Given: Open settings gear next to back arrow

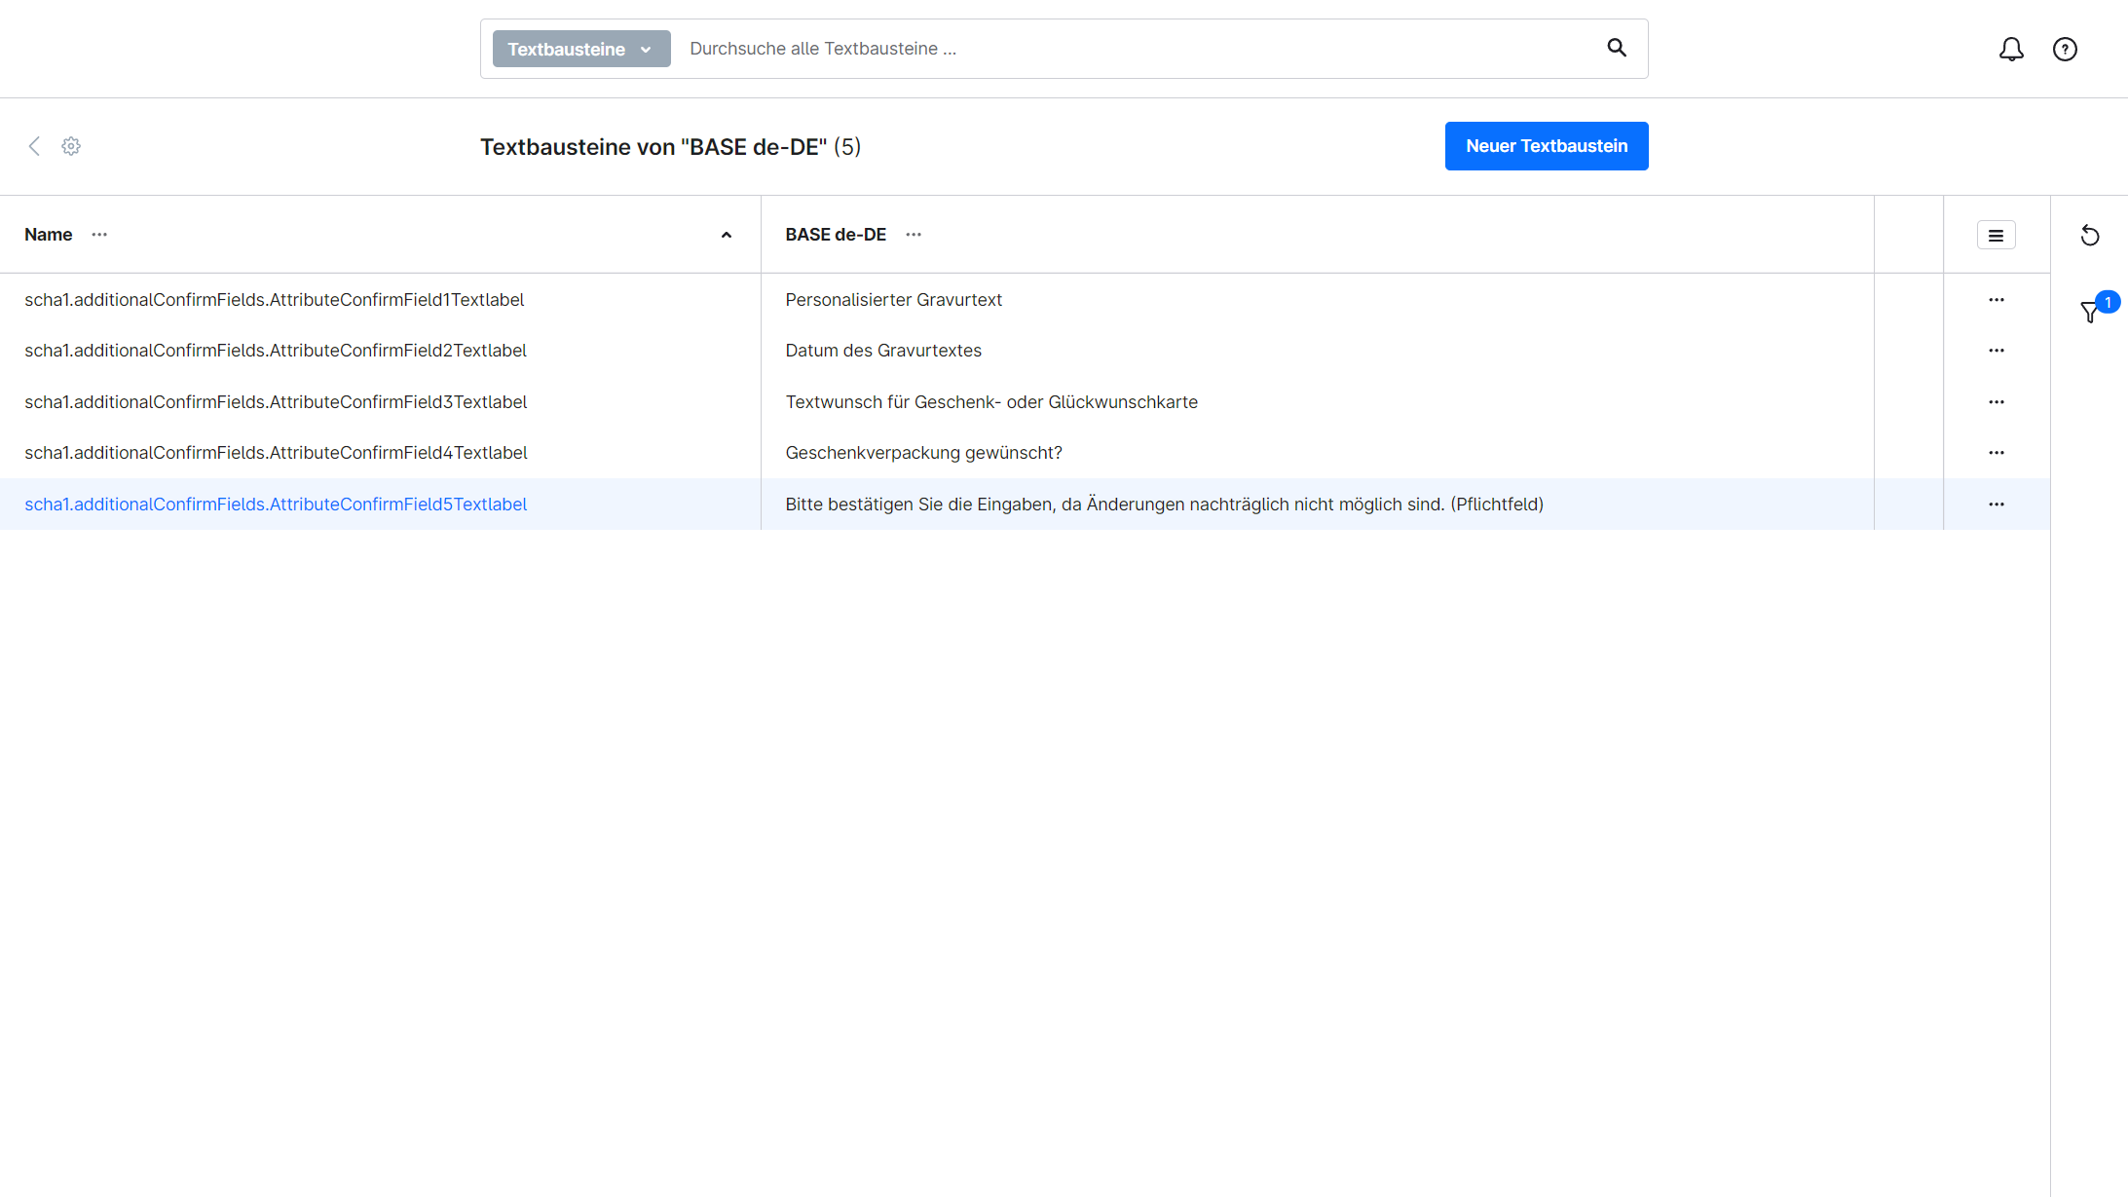Looking at the screenshot, I should 71,146.
